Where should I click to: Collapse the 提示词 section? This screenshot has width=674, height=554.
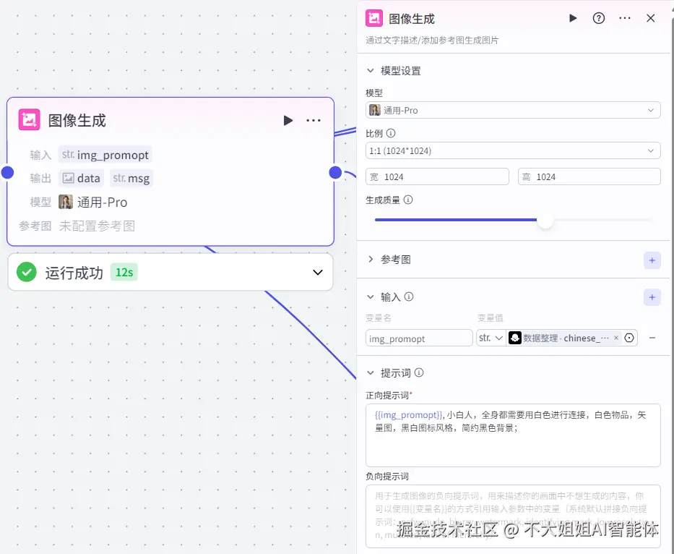[370, 372]
